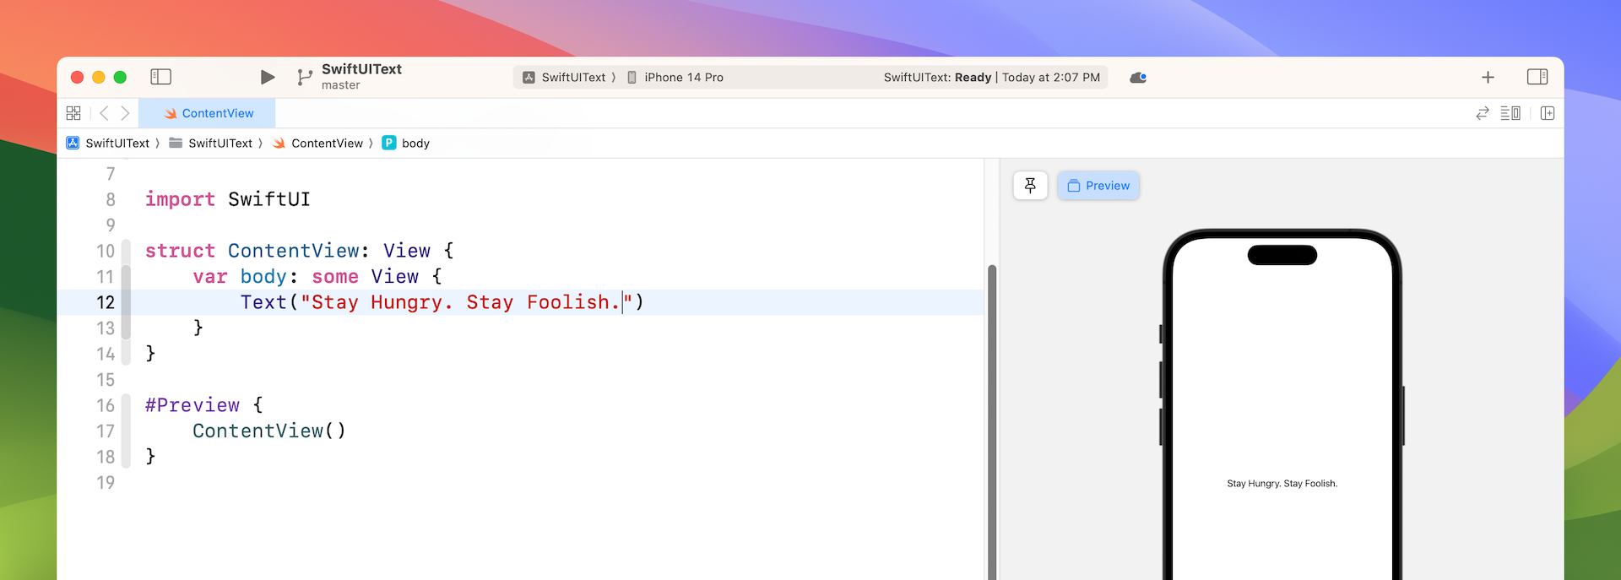This screenshot has width=1621, height=580.
Task: Click the 'import' keyword on line 8
Action: (180, 199)
